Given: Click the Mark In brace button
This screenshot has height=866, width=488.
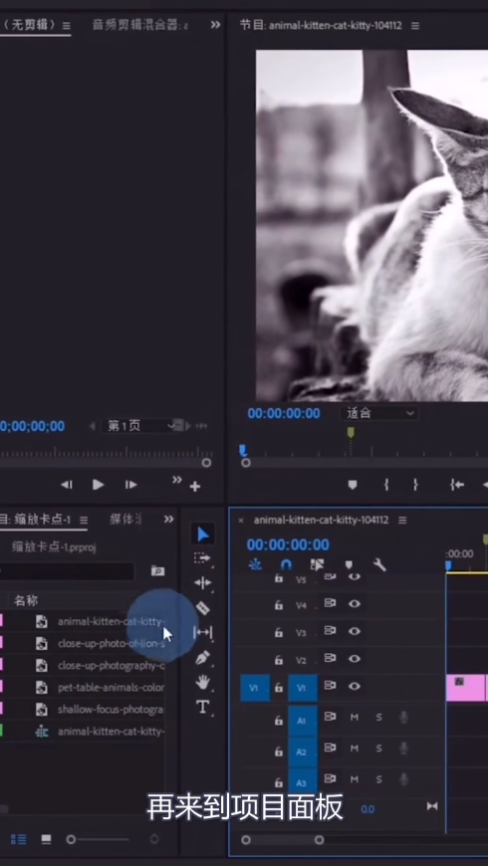Looking at the screenshot, I should 386,485.
